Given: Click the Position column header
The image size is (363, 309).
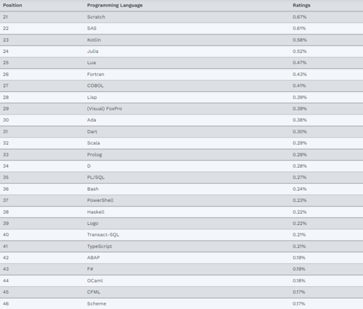Looking at the screenshot, I should (x=13, y=5).
